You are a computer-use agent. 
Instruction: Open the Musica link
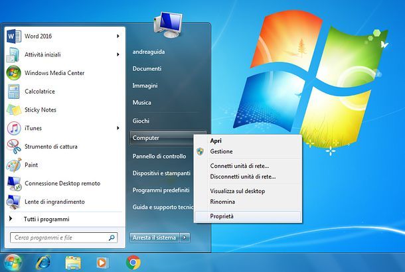(x=142, y=102)
